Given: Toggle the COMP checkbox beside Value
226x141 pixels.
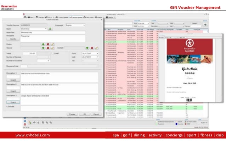Looking at the screenshot, I should pyautogui.click(x=53, y=53).
